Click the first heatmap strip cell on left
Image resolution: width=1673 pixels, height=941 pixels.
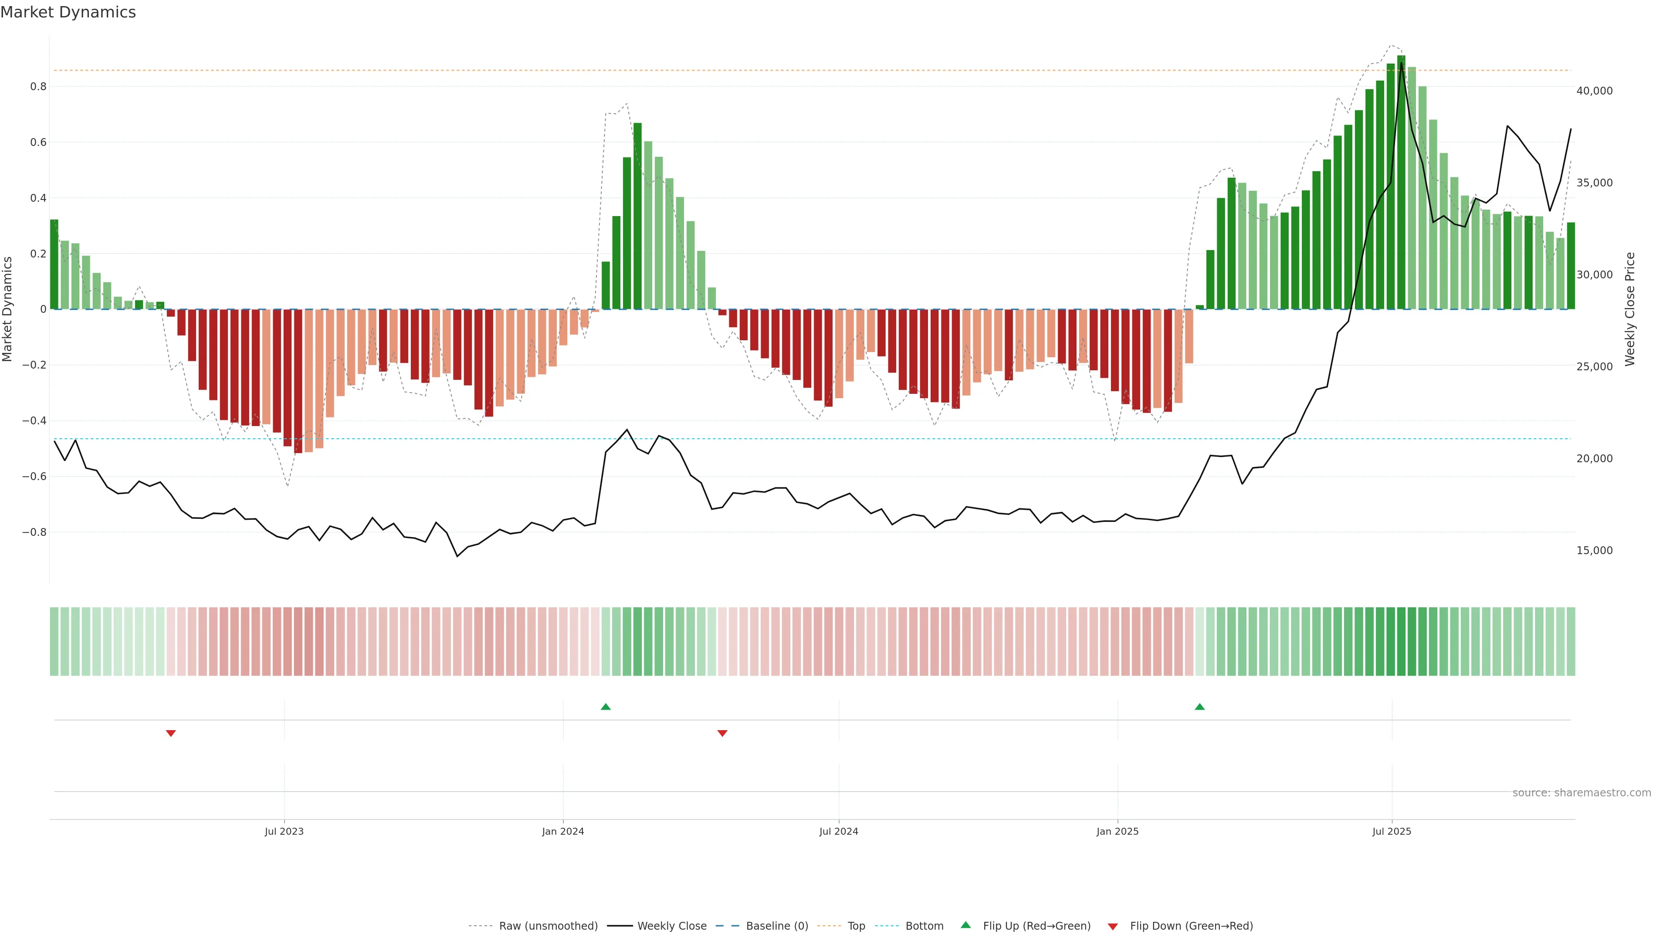(54, 641)
